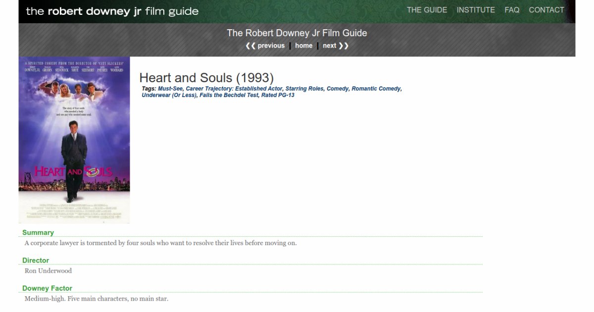Viewport: 594px width, 312px height.
Task: Select the Comedy tag
Action: tap(337, 89)
